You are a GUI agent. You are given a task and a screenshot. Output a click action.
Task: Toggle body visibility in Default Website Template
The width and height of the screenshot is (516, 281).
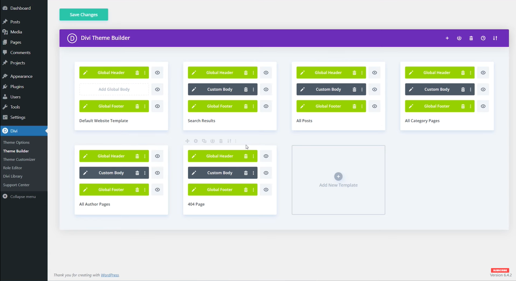(x=157, y=89)
